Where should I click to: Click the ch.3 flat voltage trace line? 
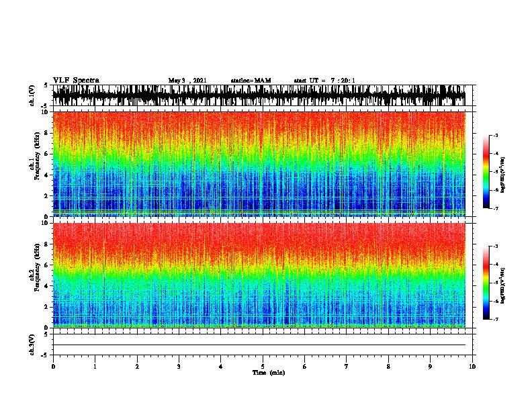[x=259, y=345]
